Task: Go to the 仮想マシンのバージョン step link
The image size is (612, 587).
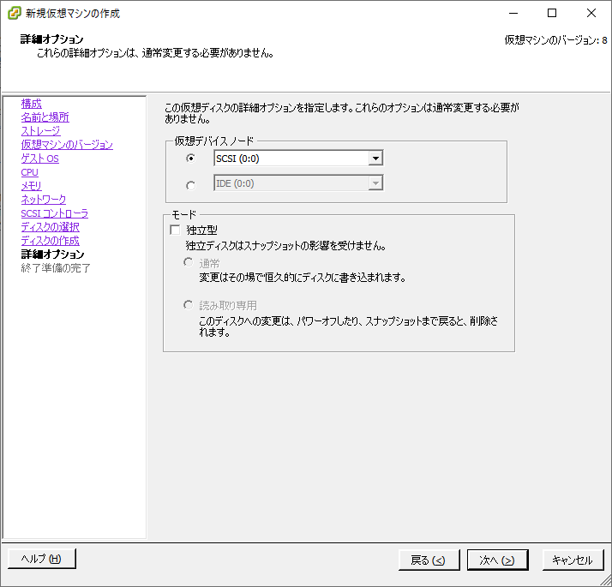Action: click(x=67, y=145)
